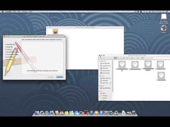Click the Introduction step in Installer
This screenshot has width=170, height=127.
point(10,44)
